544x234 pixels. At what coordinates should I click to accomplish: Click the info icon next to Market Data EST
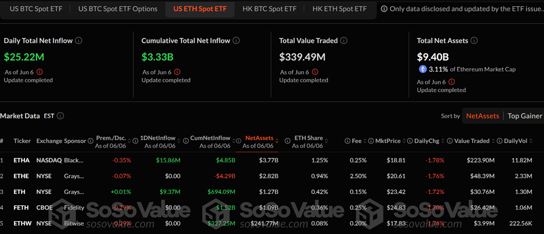coord(60,116)
